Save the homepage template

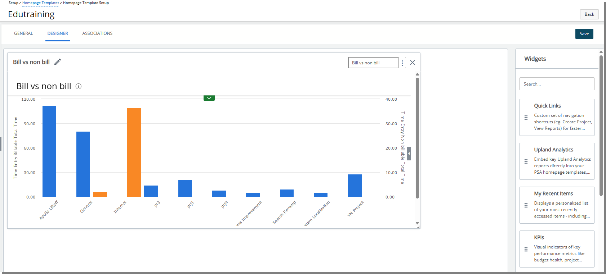pos(584,34)
